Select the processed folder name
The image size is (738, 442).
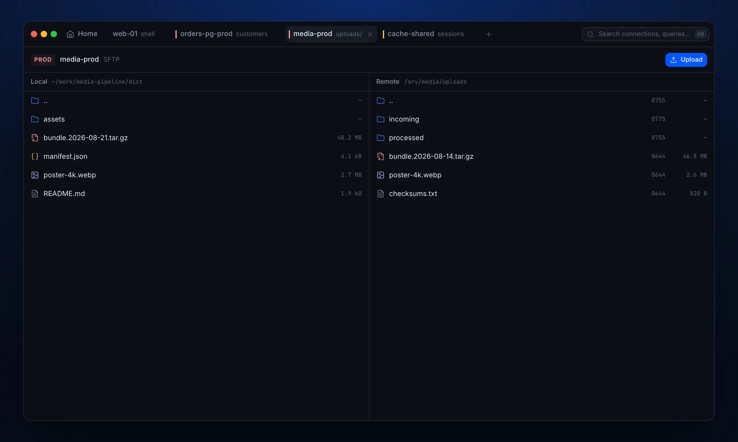(x=406, y=138)
